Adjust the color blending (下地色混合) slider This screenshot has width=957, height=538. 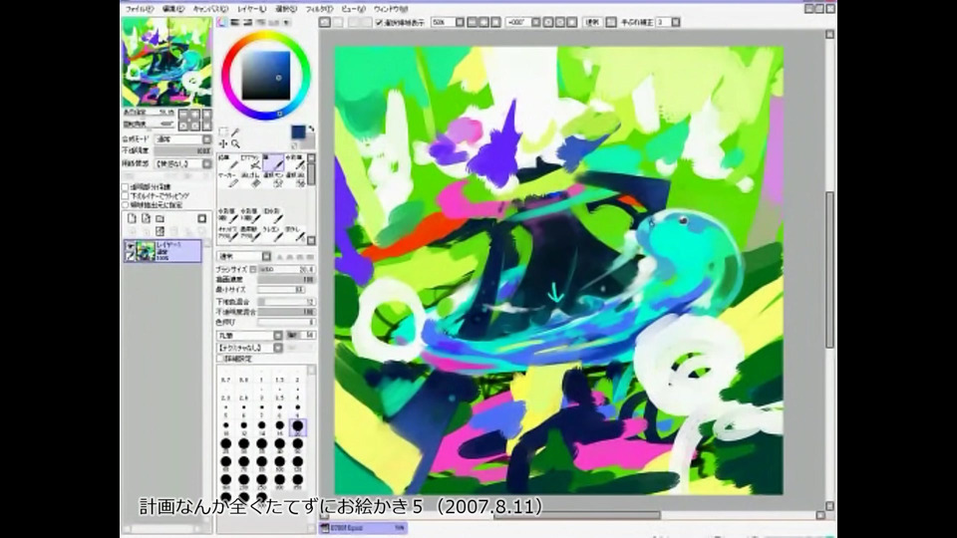(286, 301)
